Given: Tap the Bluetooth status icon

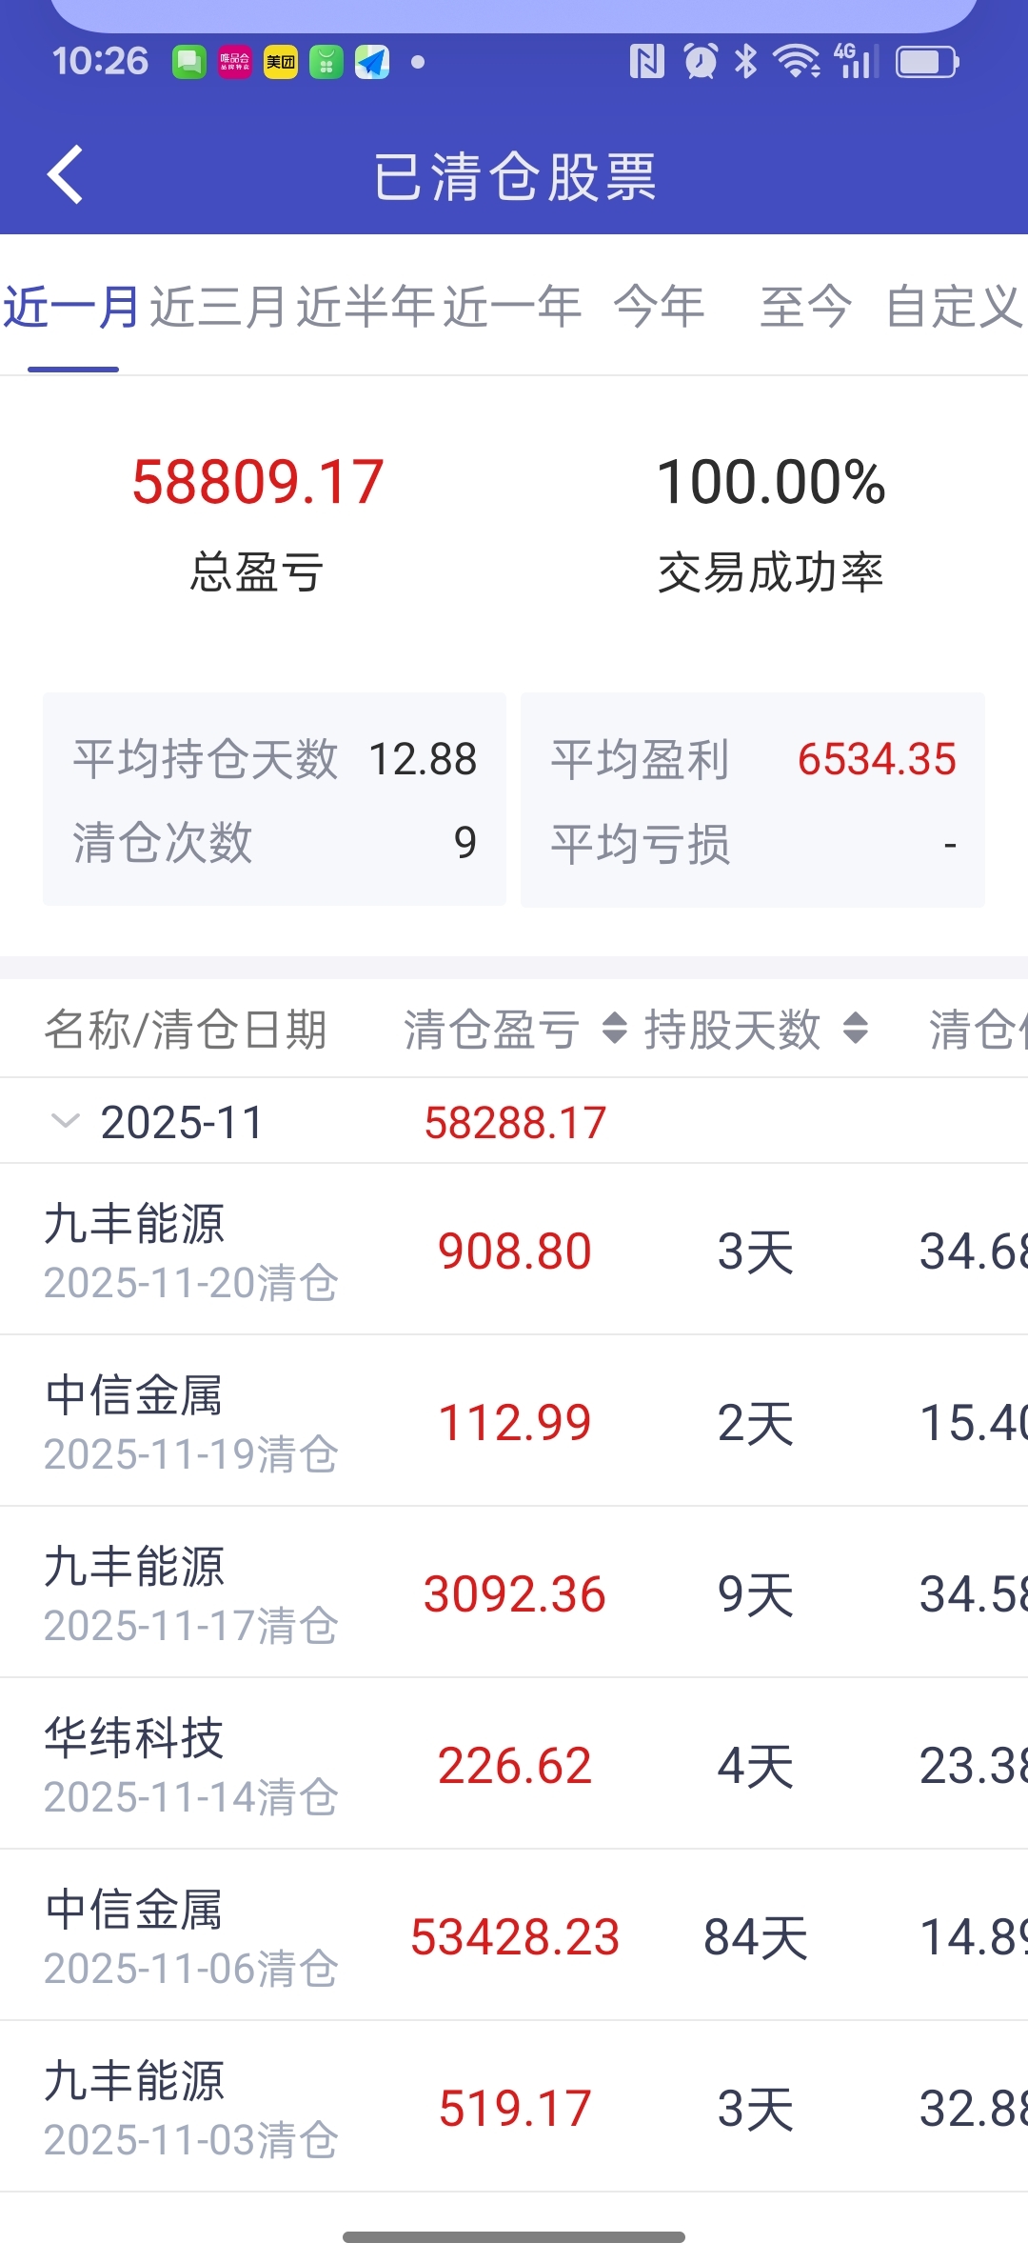Looking at the screenshot, I should coord(746,63).
